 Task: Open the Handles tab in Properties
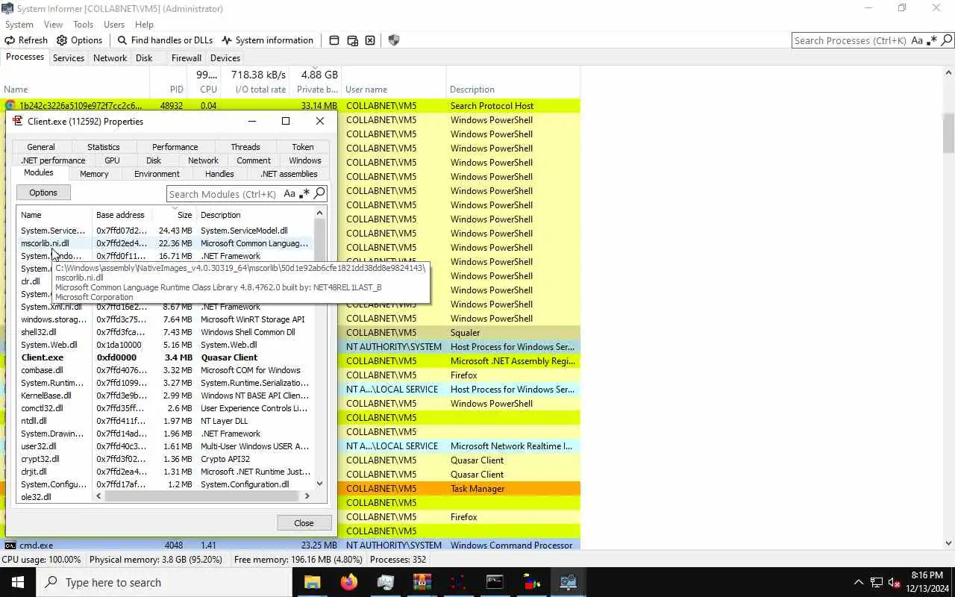[x=219, y=174]
